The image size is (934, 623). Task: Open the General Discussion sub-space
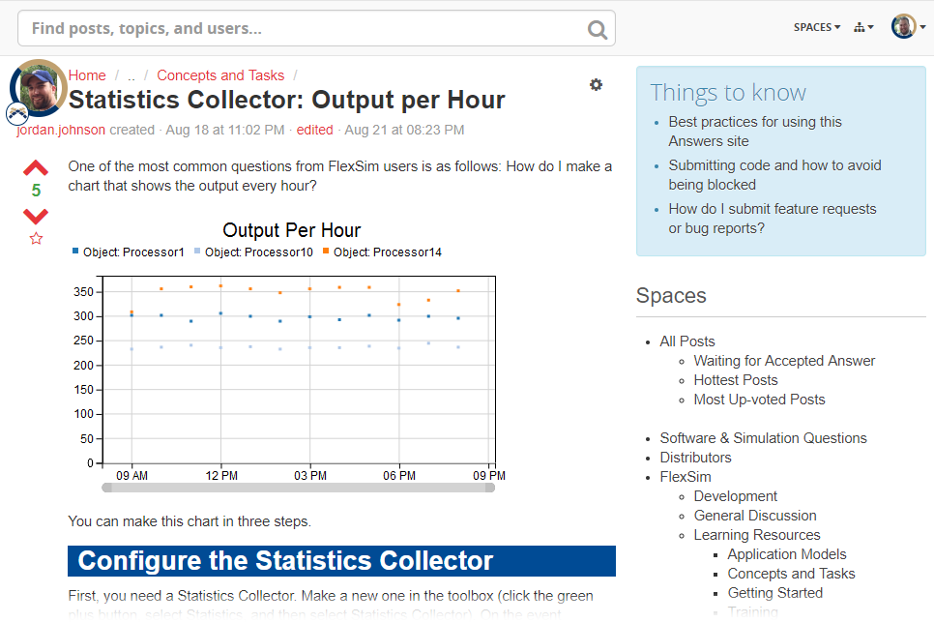pyautogui.click(x=755, y=516)
